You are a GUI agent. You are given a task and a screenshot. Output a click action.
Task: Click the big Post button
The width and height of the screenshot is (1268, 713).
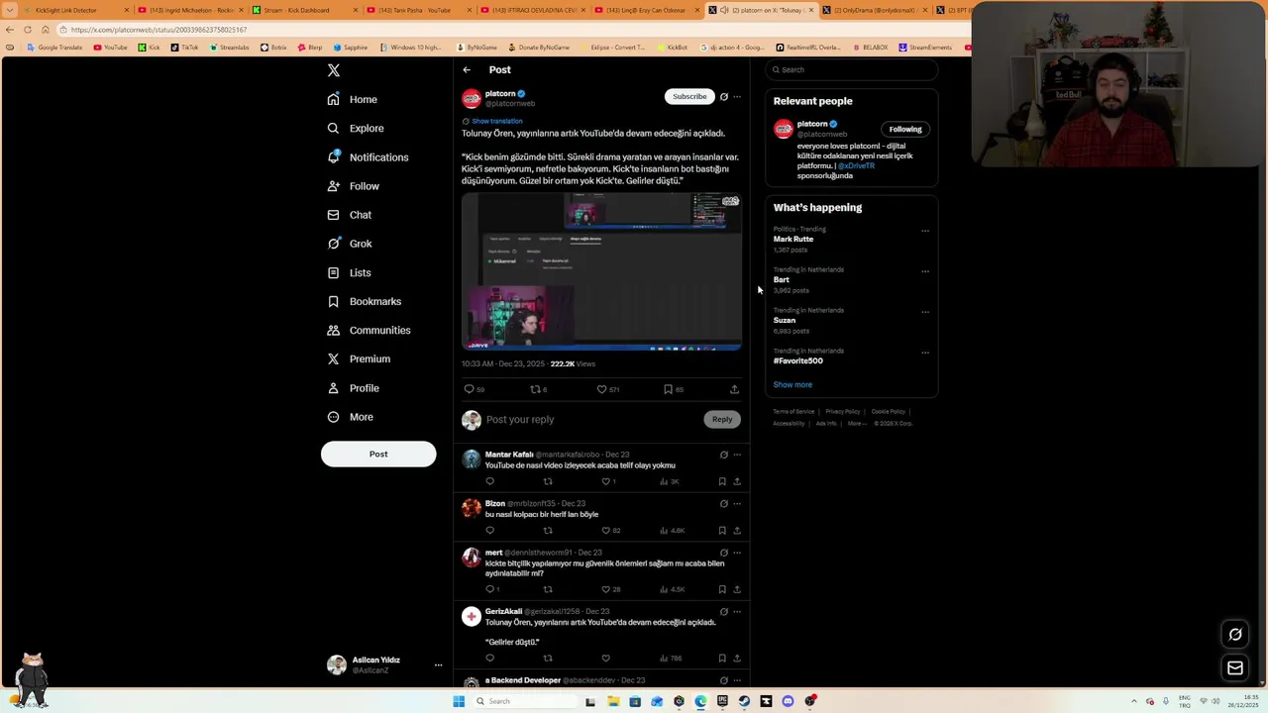(378, 454)
